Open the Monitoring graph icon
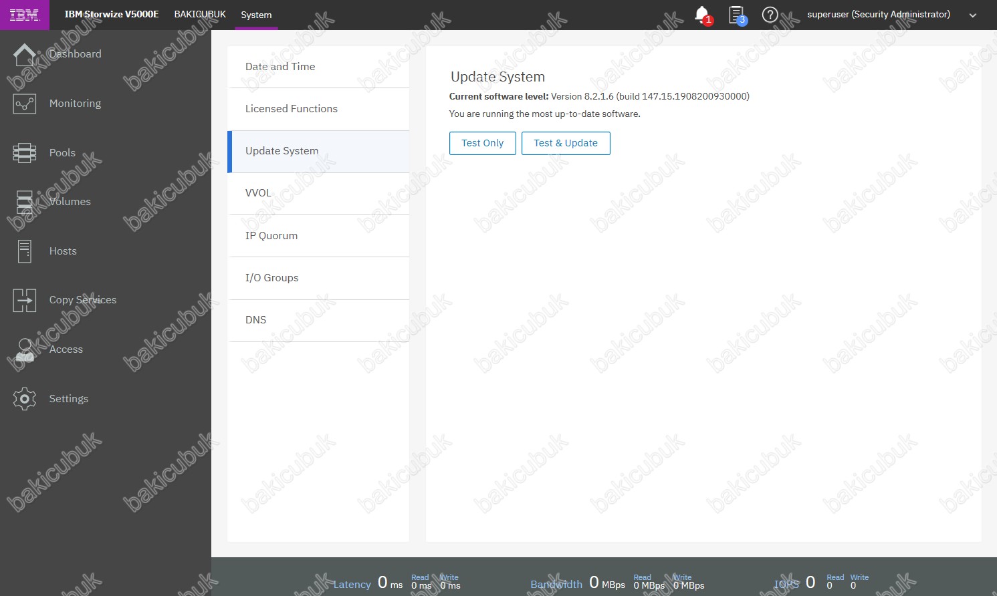The width and height of the screenshot is (997, 596). point(25,104)
